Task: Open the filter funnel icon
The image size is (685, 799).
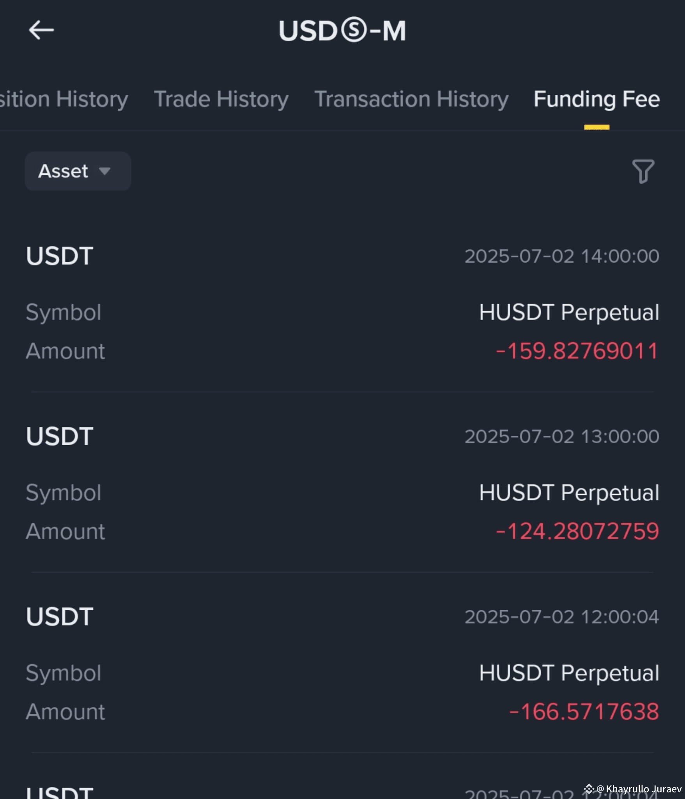Action: point(643,171)
